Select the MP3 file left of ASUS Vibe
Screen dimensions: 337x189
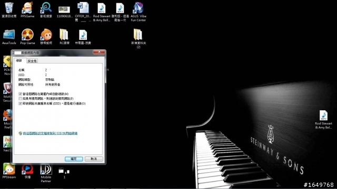click(x=120, y=12)
